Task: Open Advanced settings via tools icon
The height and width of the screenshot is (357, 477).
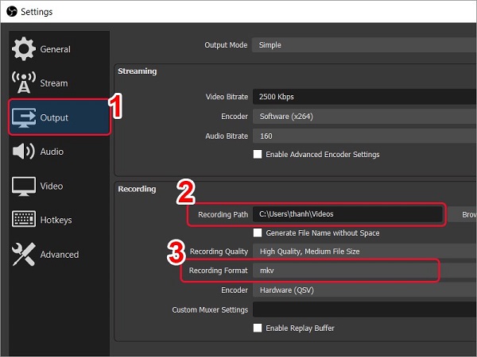Action: (25, 255)
